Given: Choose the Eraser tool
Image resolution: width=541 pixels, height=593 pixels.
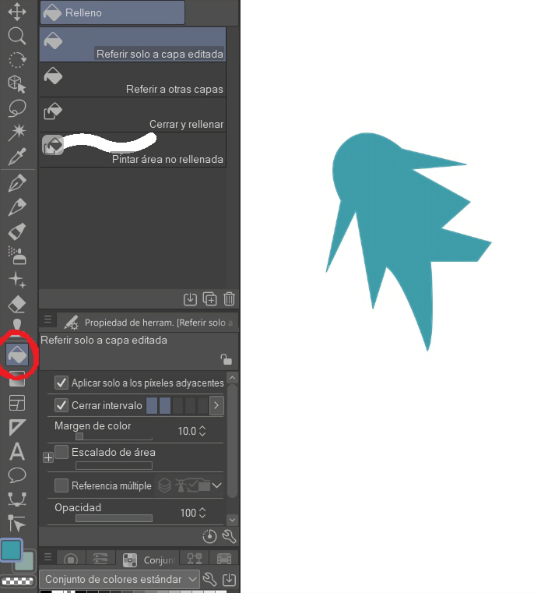Looking at the screenshot, I should click(17, 304).
